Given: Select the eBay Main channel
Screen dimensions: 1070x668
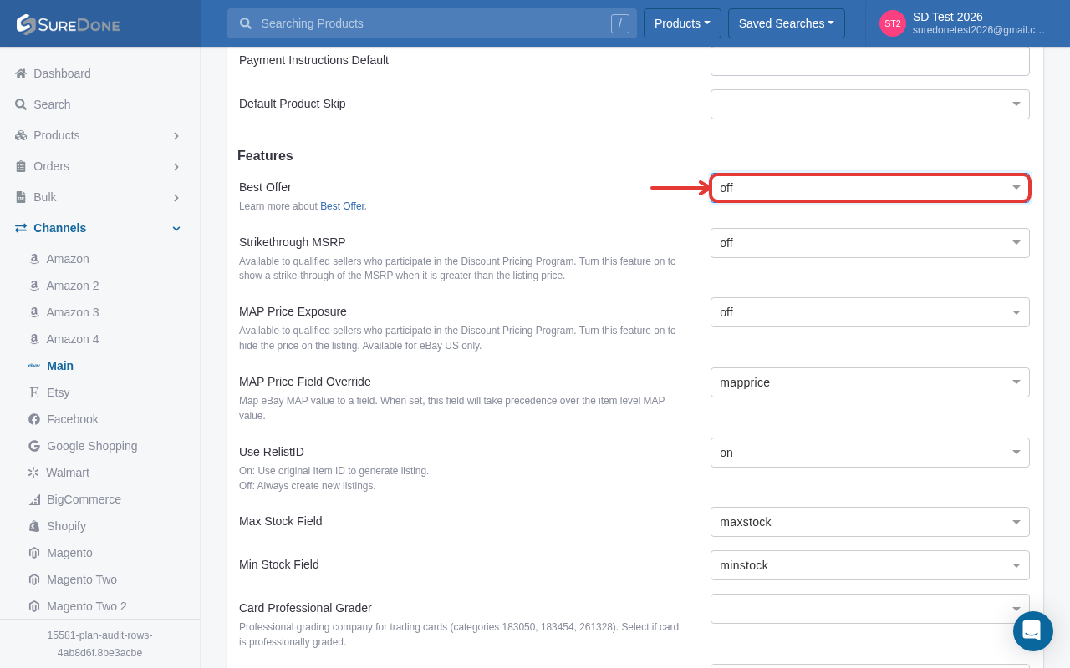Looking at the screenshot, I should pyautogui.click(x=60, y=366).
